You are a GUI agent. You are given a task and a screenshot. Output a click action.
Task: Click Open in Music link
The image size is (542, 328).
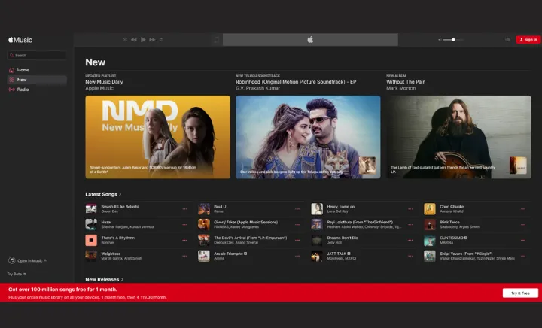tap(32, 261)
